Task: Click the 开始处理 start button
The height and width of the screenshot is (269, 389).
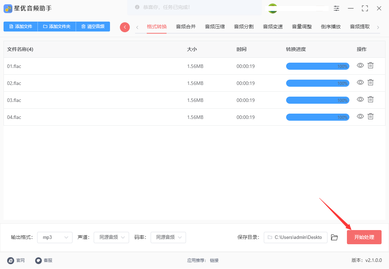Action: tap(364, 237)
